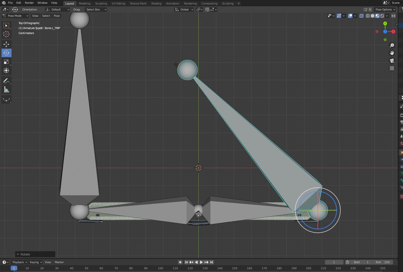This screenshot has width=403, height=272.
Task: Jump to the timeline start frame
Action: click(186, 262)
